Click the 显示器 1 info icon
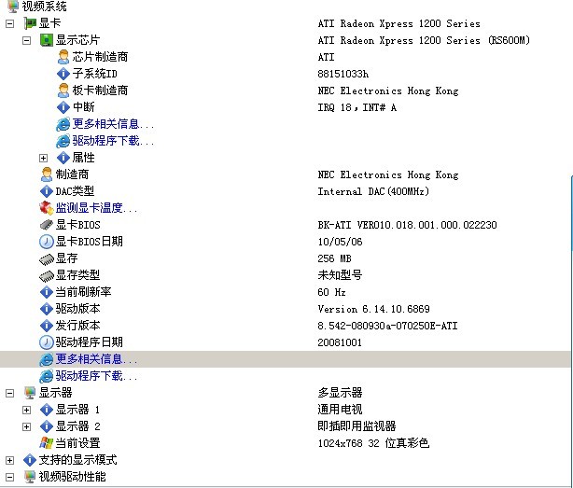 click(x=47, y=410)
